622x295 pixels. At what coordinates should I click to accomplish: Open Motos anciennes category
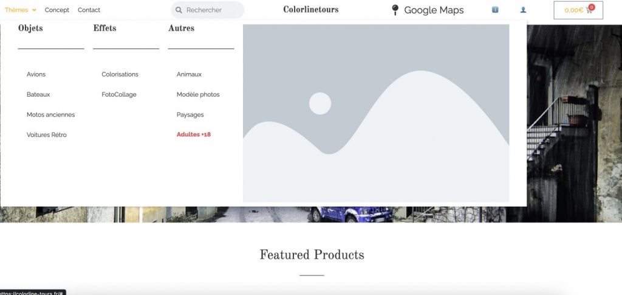click(x=50, y=114)
